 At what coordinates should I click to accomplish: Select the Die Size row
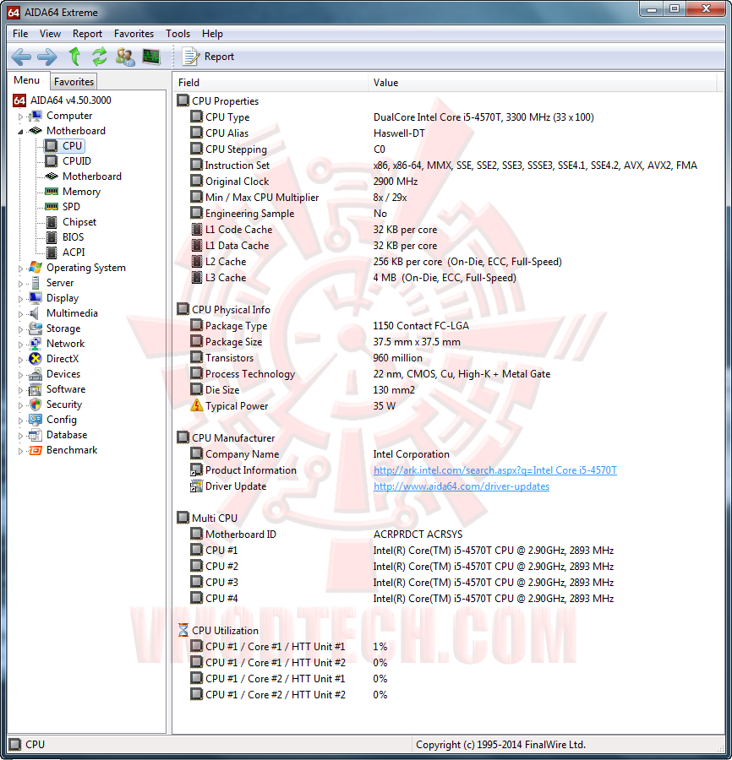pos(448,389)
